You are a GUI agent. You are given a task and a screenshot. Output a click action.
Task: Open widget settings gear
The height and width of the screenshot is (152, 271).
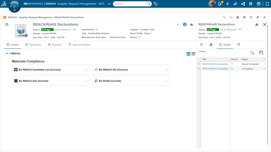tap(244, 17)
